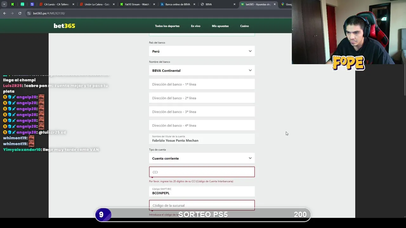Switch to the green pinned chart tab
Viewport: 406px width, 228px height.
pos(22,4)
